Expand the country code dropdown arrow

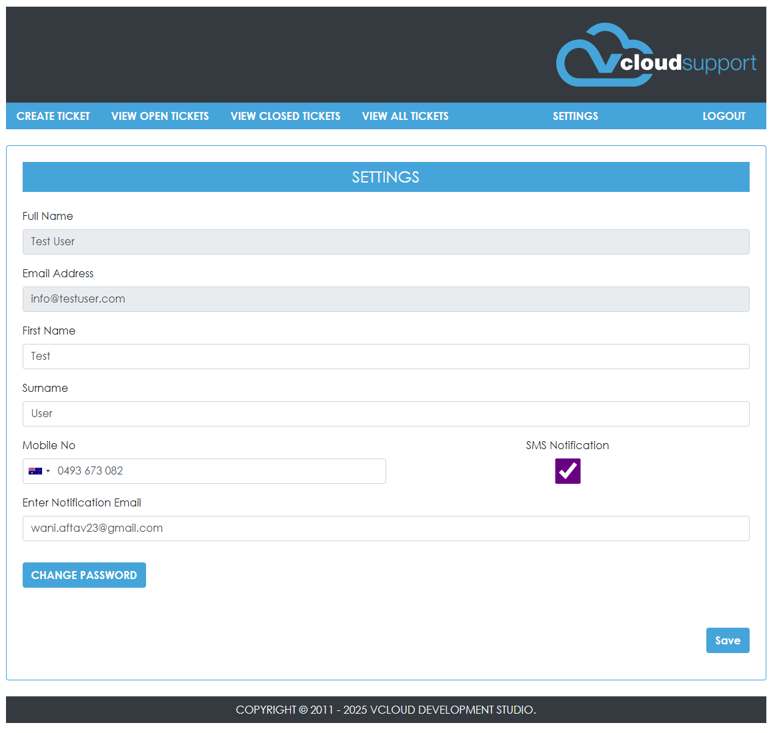[x=48, y=471]
